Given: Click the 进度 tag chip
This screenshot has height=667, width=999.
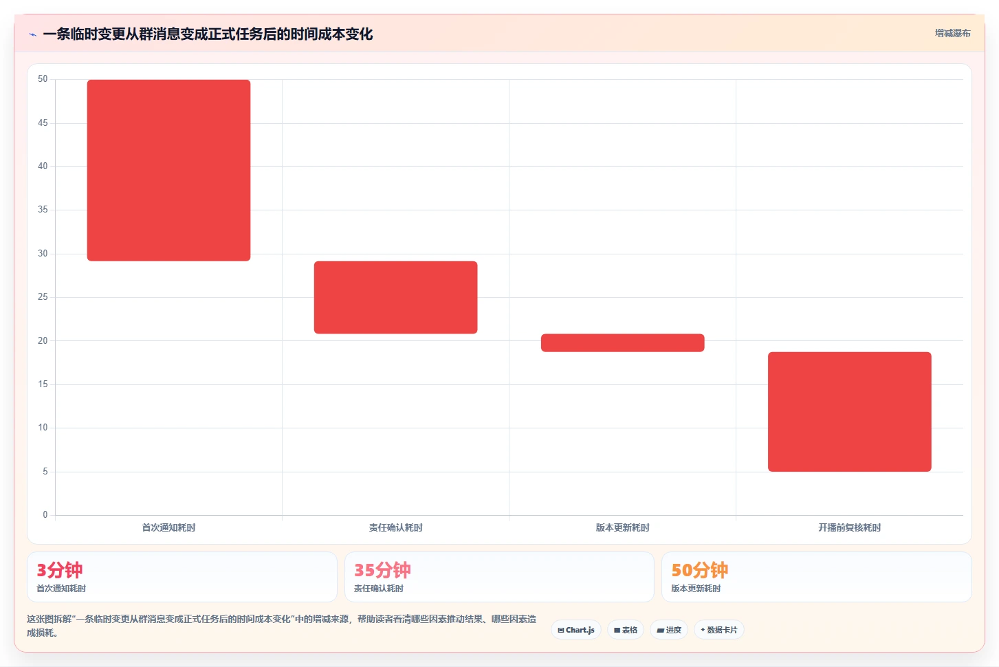Looking at the screenshot, I should [x=669, y=630].
